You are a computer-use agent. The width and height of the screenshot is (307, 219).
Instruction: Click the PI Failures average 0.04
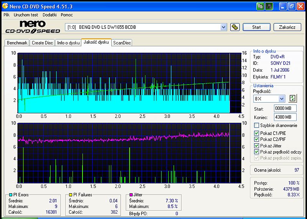[114, 201]
